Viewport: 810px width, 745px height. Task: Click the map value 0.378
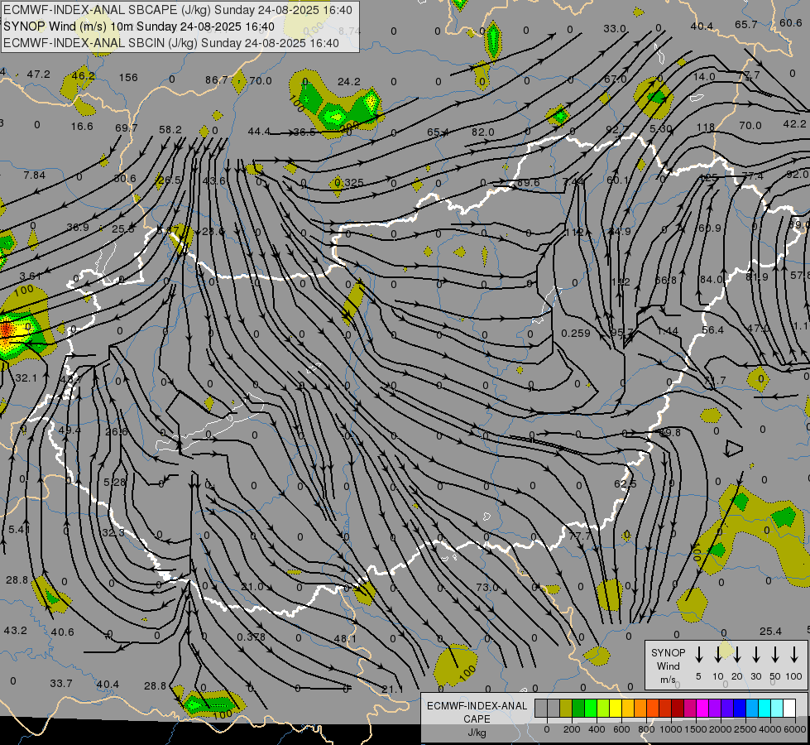pyautogui.click(x=251, y=637)
